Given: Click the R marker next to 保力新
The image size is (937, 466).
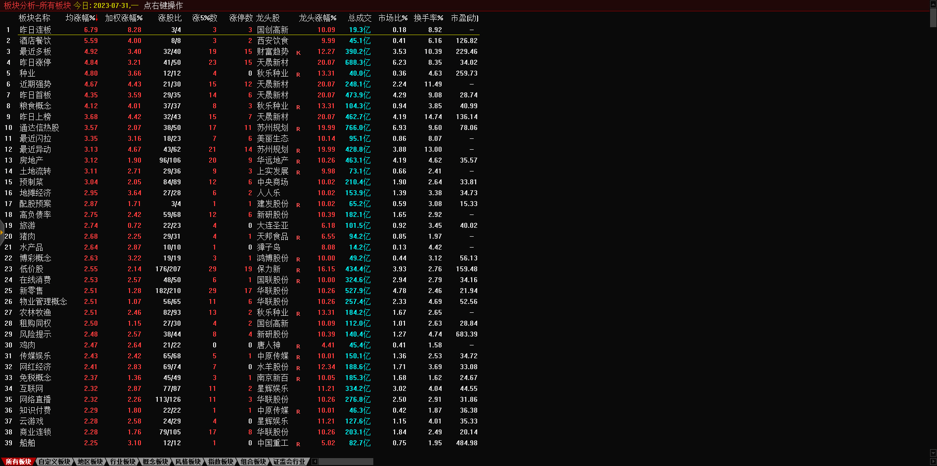Looking at the screenshot, I should [298, 270].
